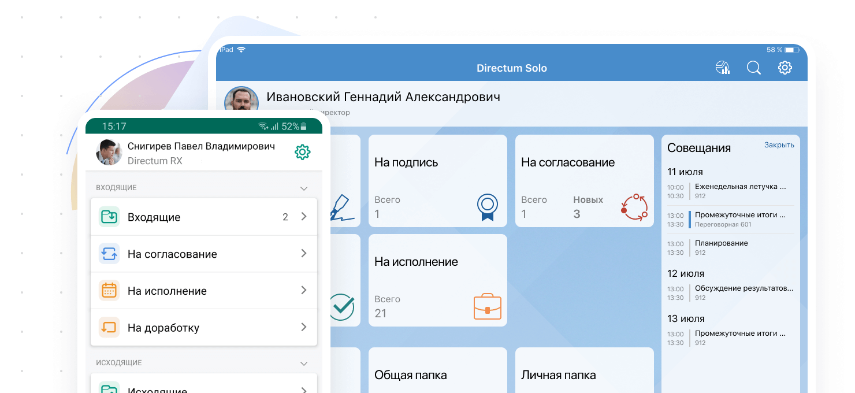
Task: Click the На исполнение calendar icon in phone list
Action: tap(109, 291)
